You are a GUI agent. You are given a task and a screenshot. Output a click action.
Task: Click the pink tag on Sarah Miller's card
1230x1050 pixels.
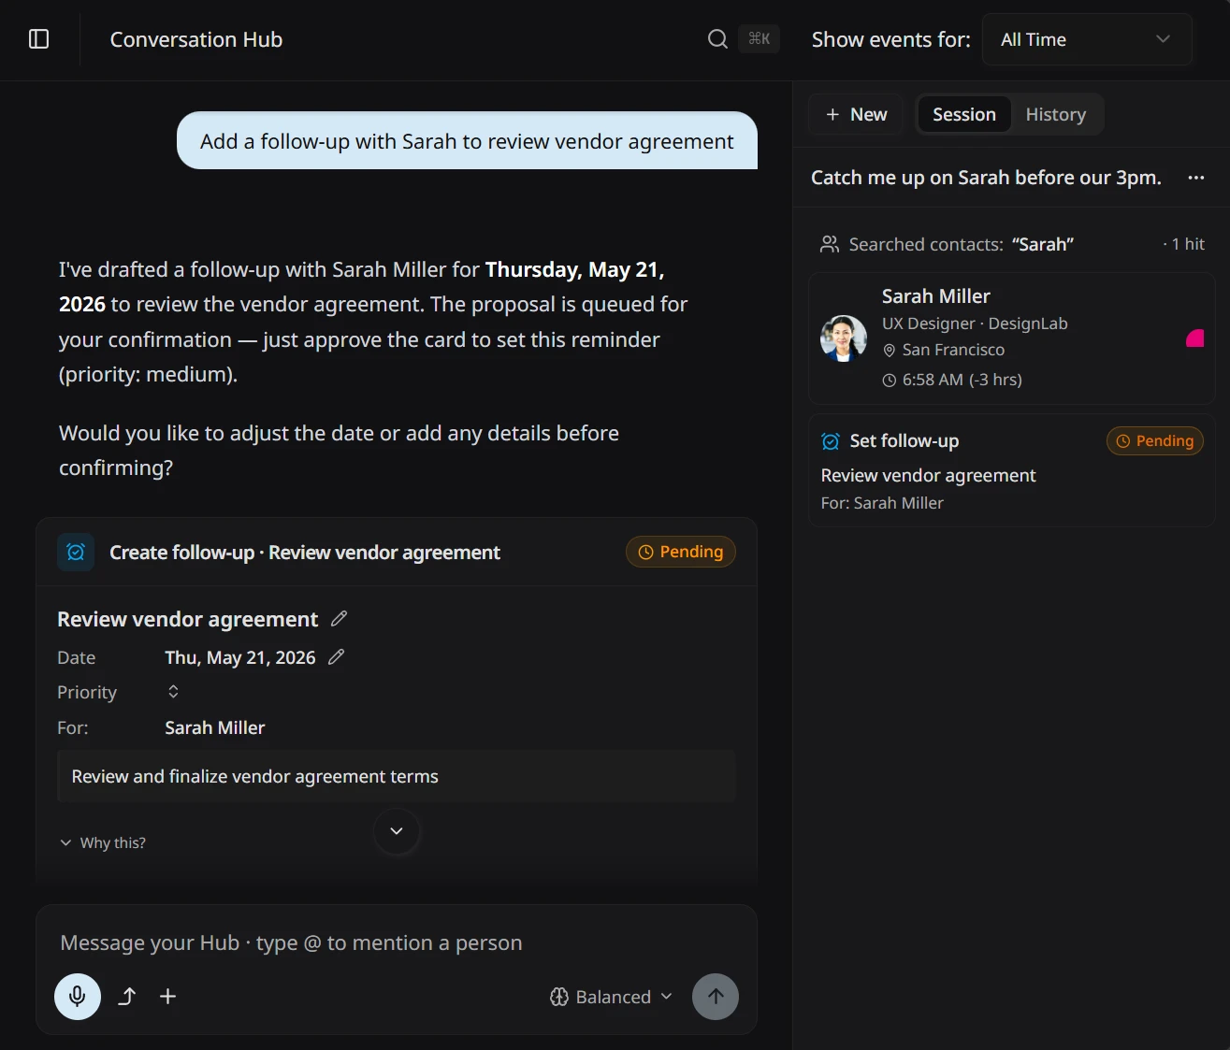pos(1195,338)
